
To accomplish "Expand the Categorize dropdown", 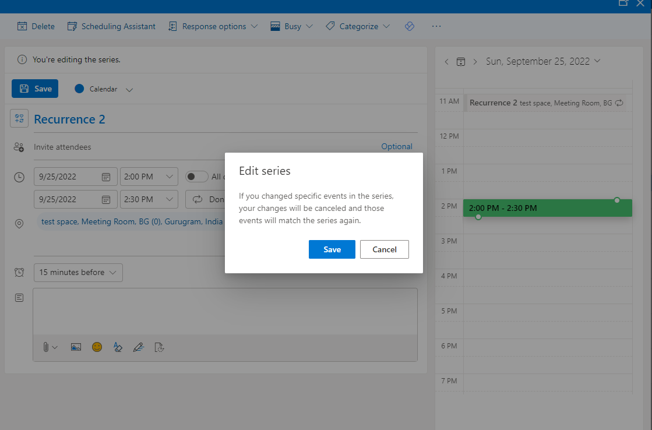I will (x=357, y=26).
